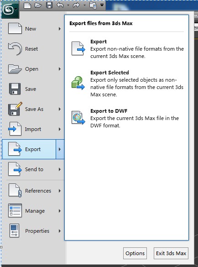Click the Exit 3ds Max button

(x=171, y=253)
